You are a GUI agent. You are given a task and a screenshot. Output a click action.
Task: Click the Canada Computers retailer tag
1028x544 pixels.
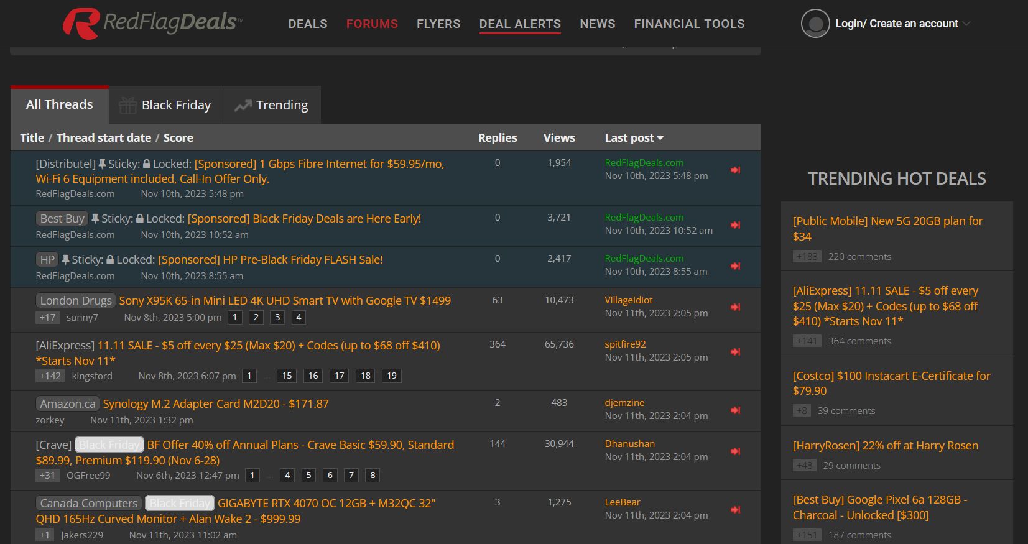tap(89, 504)
